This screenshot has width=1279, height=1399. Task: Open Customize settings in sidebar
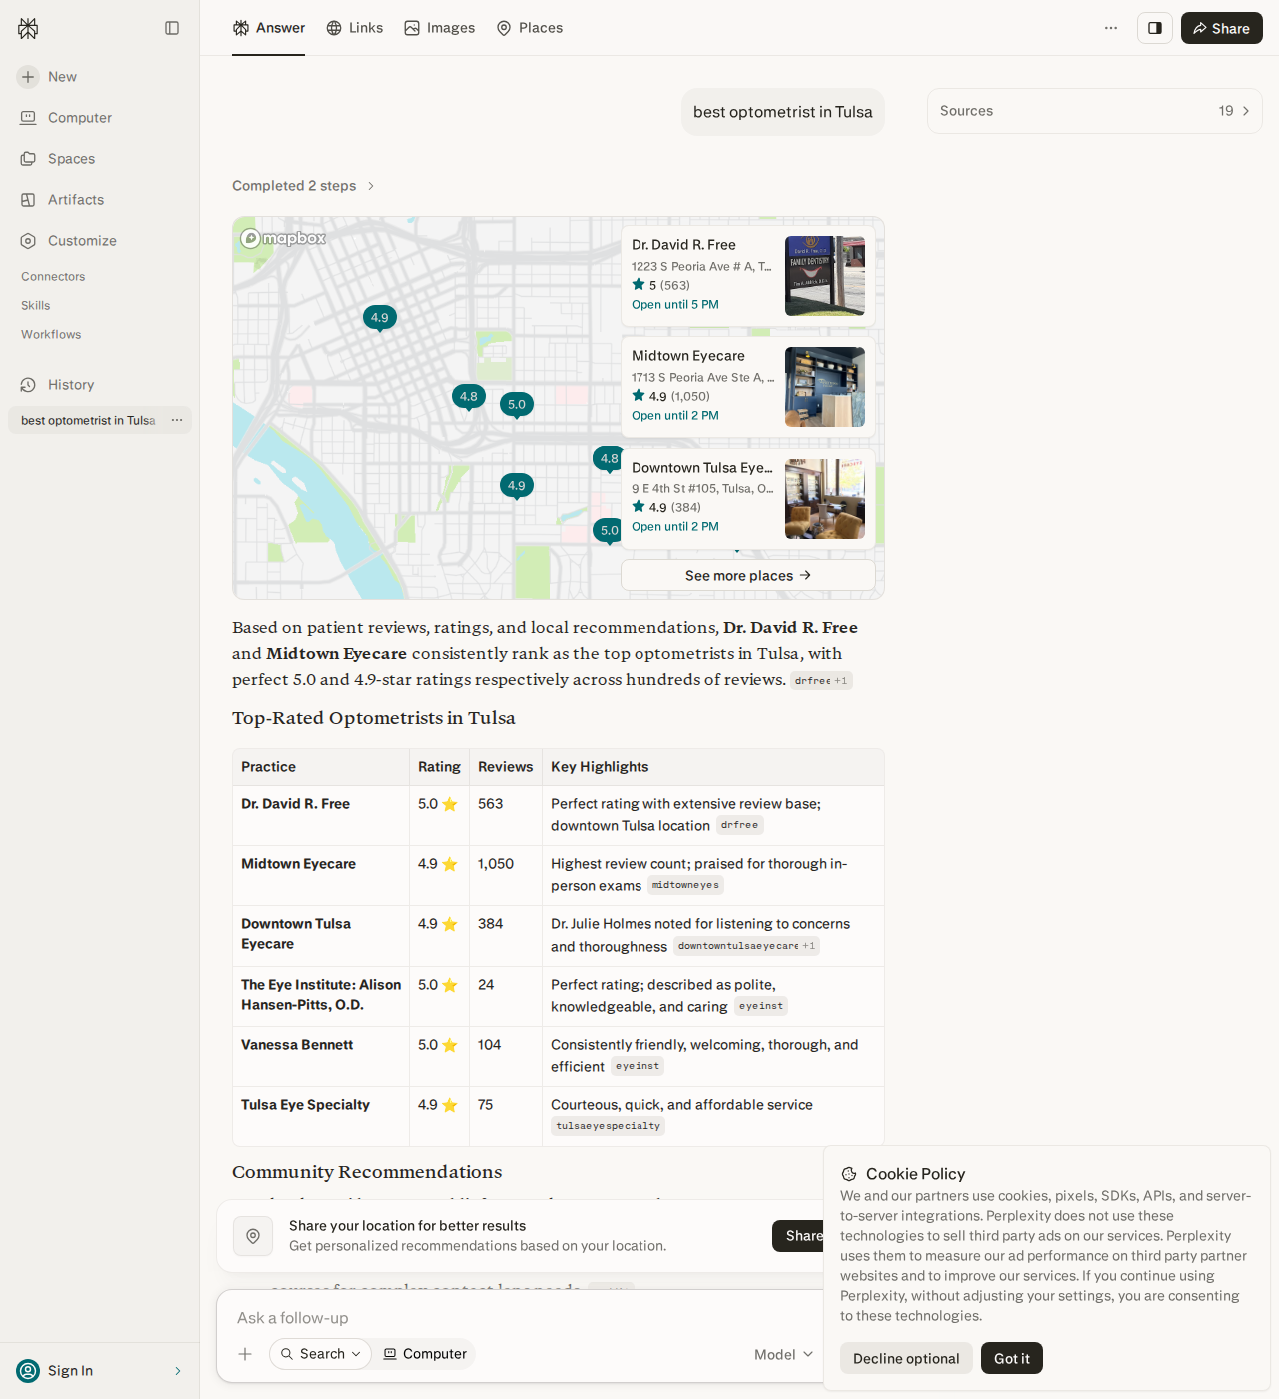click(x=68, y=241)
